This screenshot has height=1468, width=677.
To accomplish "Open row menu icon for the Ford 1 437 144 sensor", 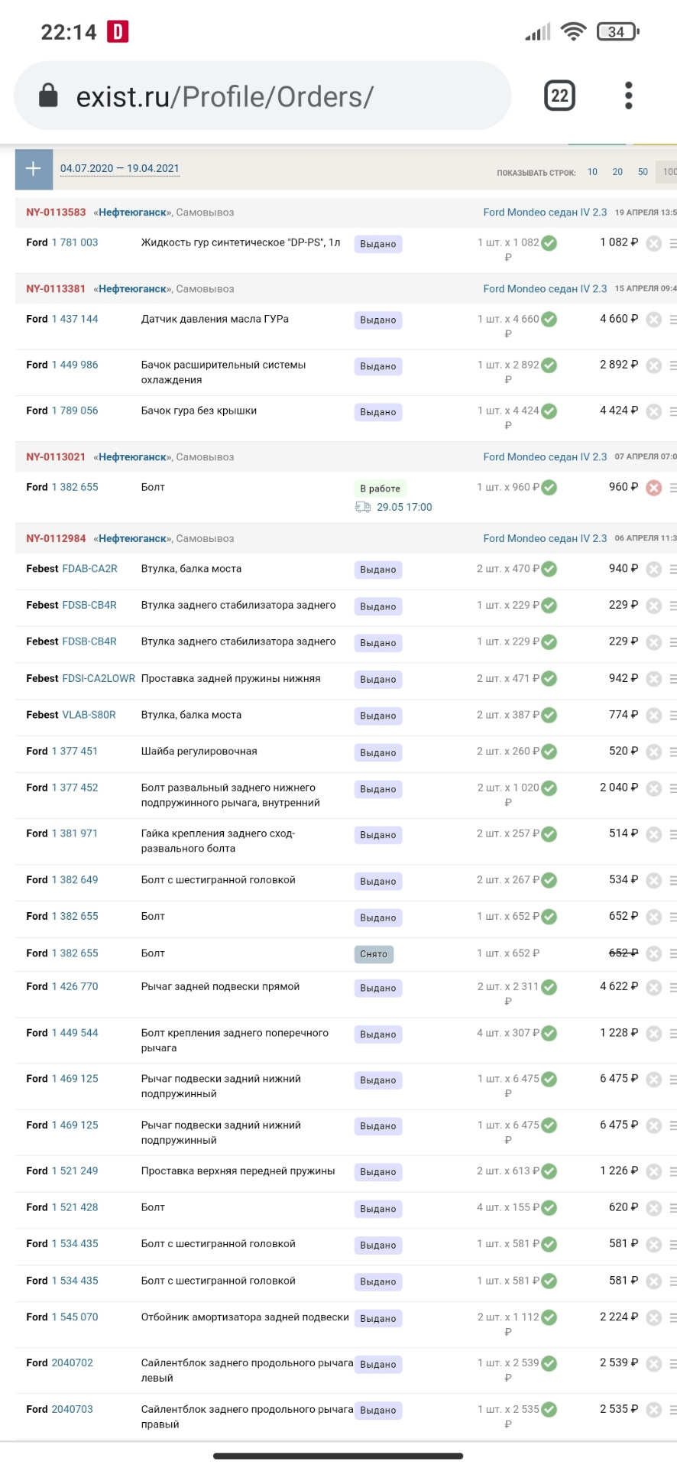I will point(672,320).
